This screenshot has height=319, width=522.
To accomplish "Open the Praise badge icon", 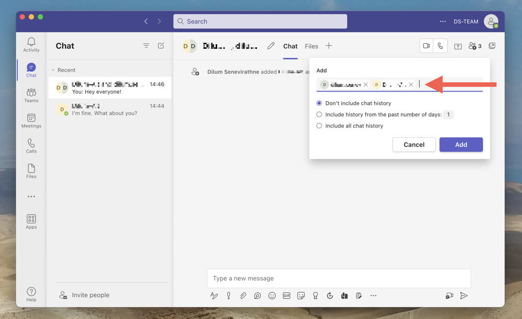I will (315, 296).
